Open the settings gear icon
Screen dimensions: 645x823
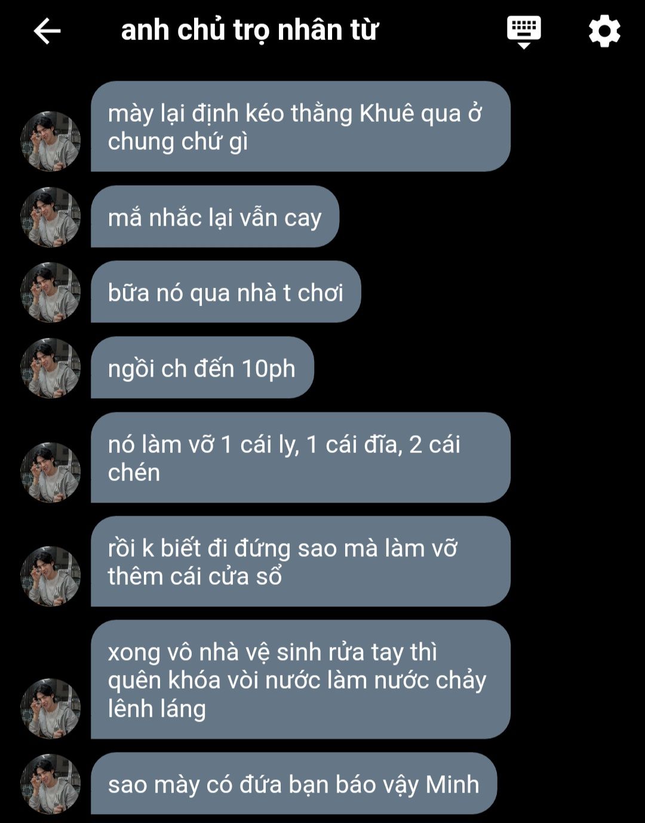pyautogui.click(x=604, y=31)
